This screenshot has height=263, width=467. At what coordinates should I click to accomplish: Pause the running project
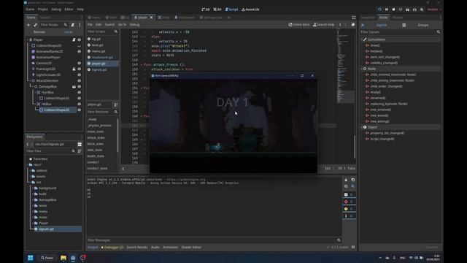tap(387, 9)
